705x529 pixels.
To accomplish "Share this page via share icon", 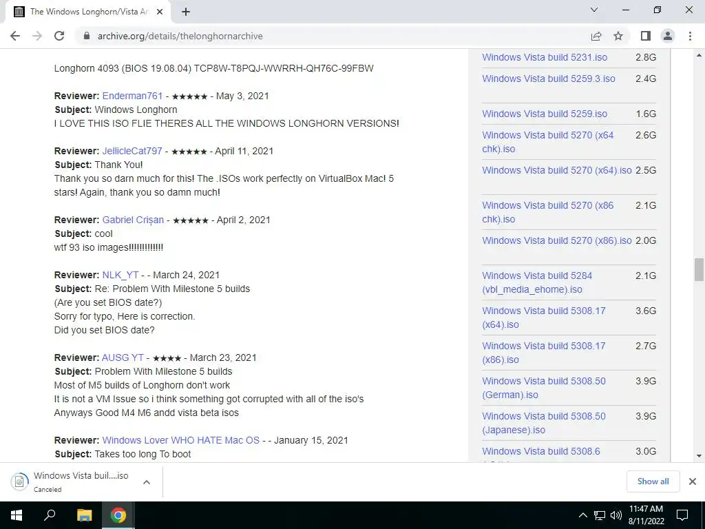I will pyautogui.click(x=596, y=36).
